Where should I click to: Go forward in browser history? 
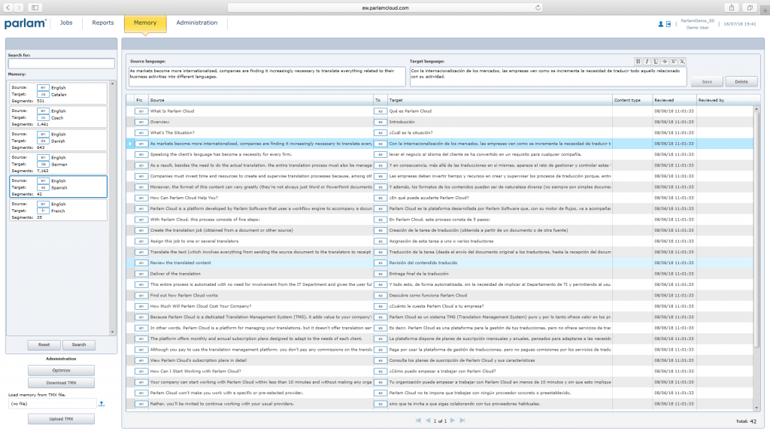pyautogui.click(x=19, y=8)
